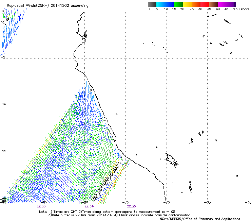Viewport: 251px width, 221px height.
Task: Click the "-80" longitude axis label
Action: pyautogui.click(x=85, y=202)
